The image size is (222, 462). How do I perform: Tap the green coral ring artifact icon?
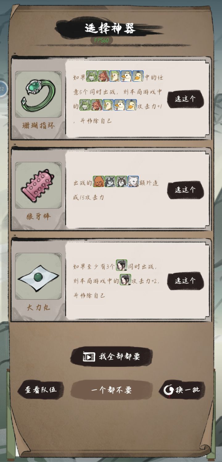click(x=38, y=94)
